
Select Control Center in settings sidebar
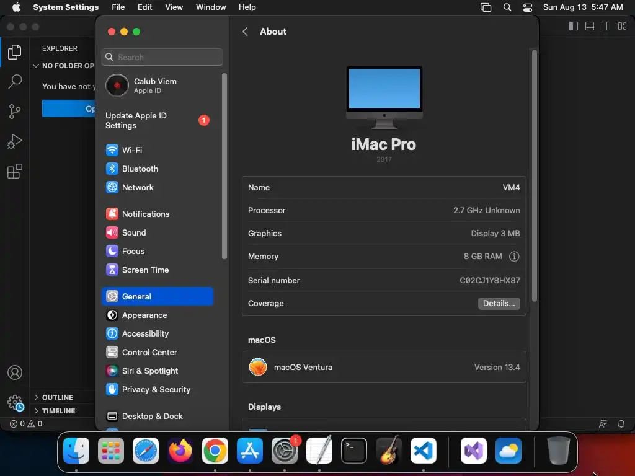[x=157, y=352]
